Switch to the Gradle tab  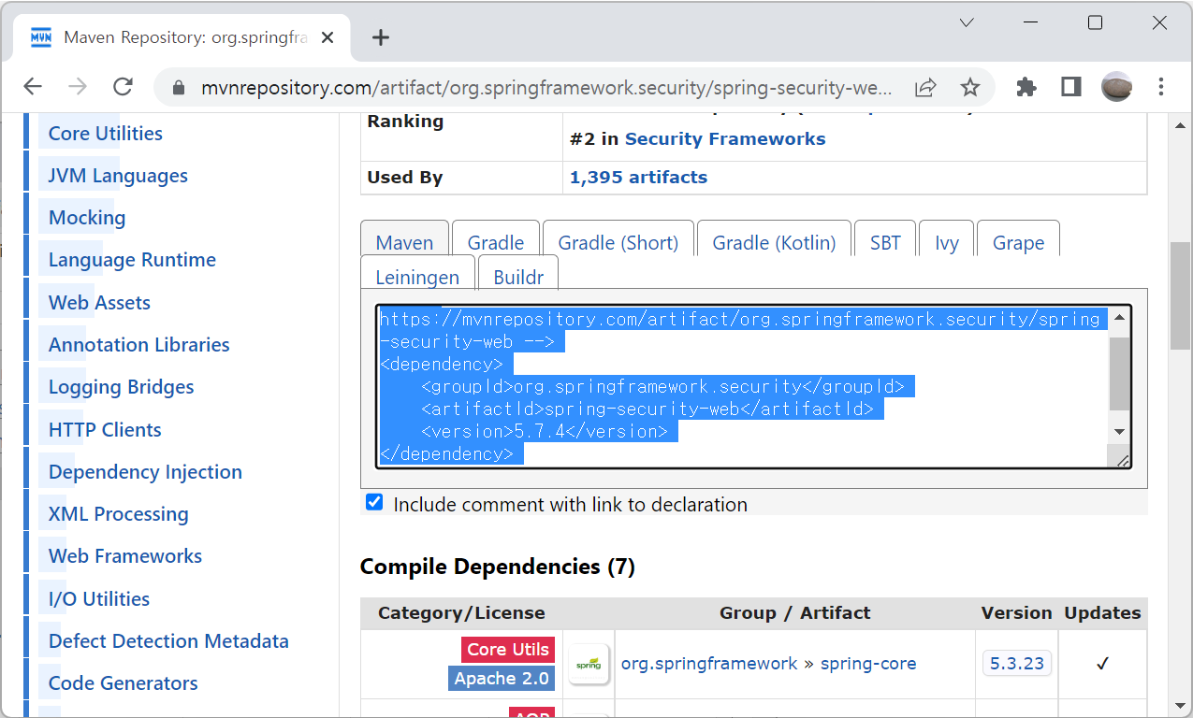(x=495, y=243)
